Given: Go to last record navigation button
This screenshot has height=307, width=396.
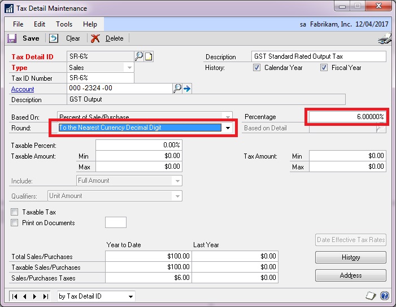Looking at the screenshot, I should [x=45, y=296].
